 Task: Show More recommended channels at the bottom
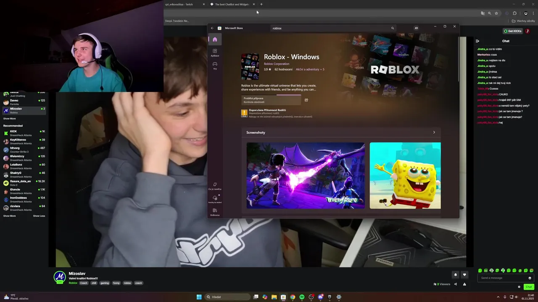click(x=10, y=216)
